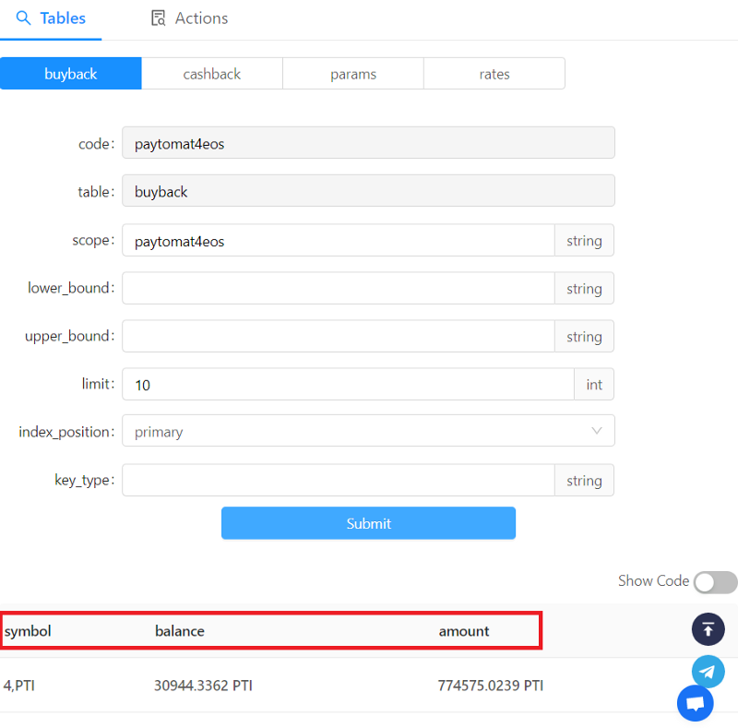
Task: Focus the upper_bound input field
Action: (339, 336)
